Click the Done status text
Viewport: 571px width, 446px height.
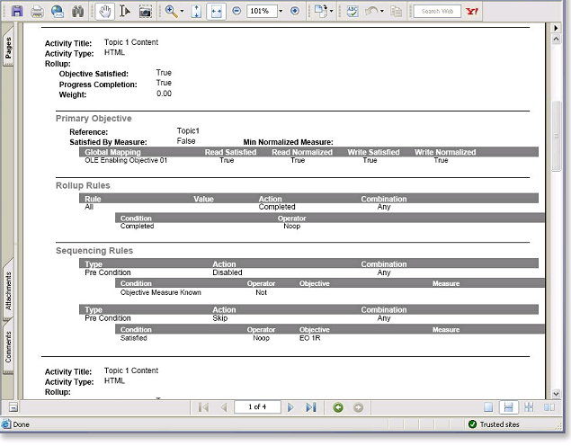pos(21,424)
